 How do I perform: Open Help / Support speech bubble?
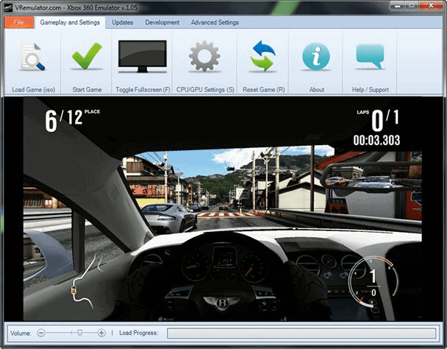pyautogui.click(x=369, y=57)
